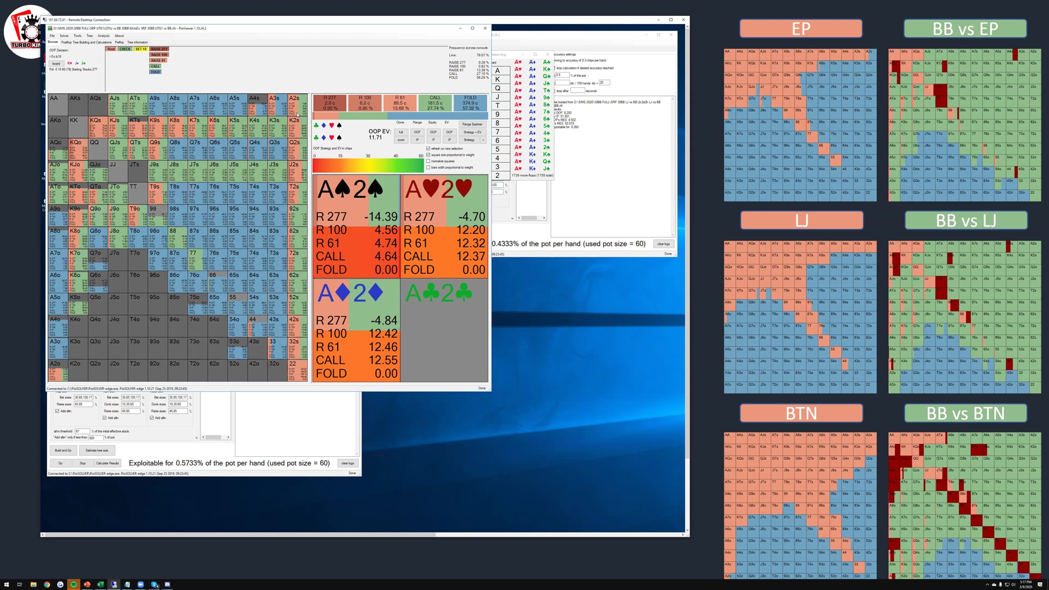Open File Explorer from the taskbar
This screenshot has height=590, width=1049.
point(33,584)
